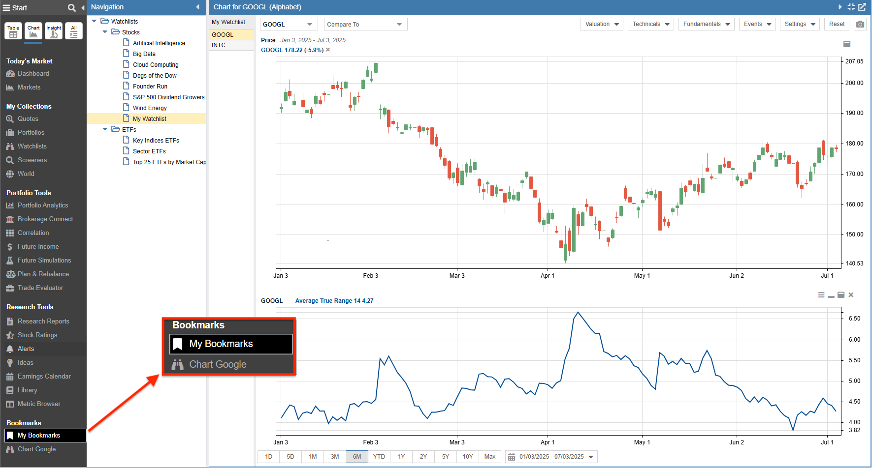This screenshot has height=468, width=872.
Task: Open the Compare To dropdown
Action: point(366,24)
